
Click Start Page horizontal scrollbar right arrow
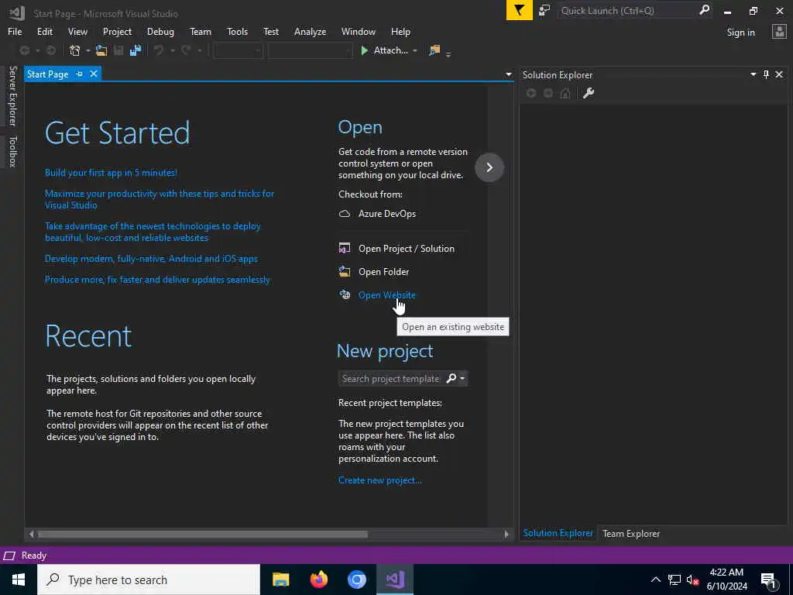pos(506,534)
